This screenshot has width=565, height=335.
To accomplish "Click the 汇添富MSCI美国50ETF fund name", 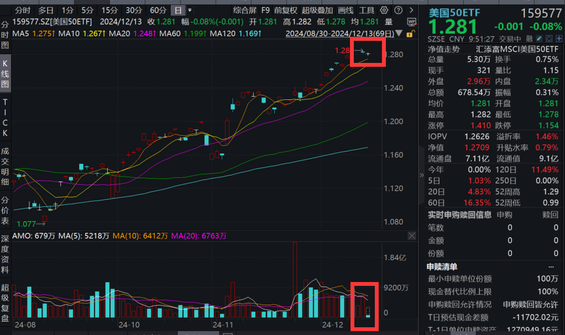I will (517, 49).
